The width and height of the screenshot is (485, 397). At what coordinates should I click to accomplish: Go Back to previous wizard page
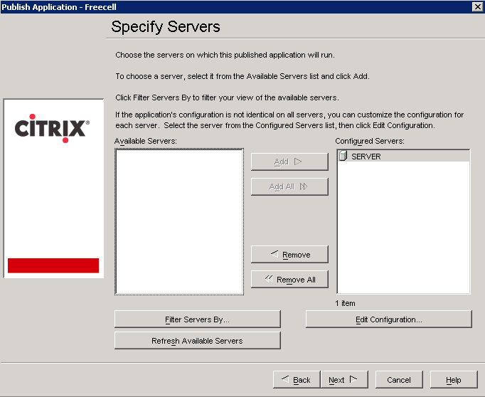[297, 379]
